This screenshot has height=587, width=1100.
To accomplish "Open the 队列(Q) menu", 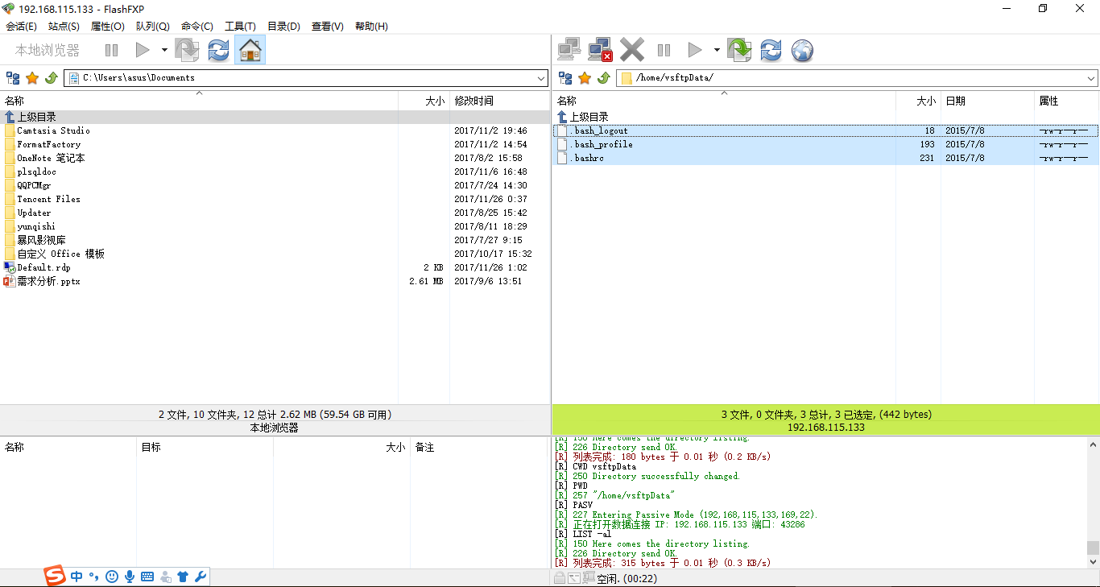I will pos(152,27).
